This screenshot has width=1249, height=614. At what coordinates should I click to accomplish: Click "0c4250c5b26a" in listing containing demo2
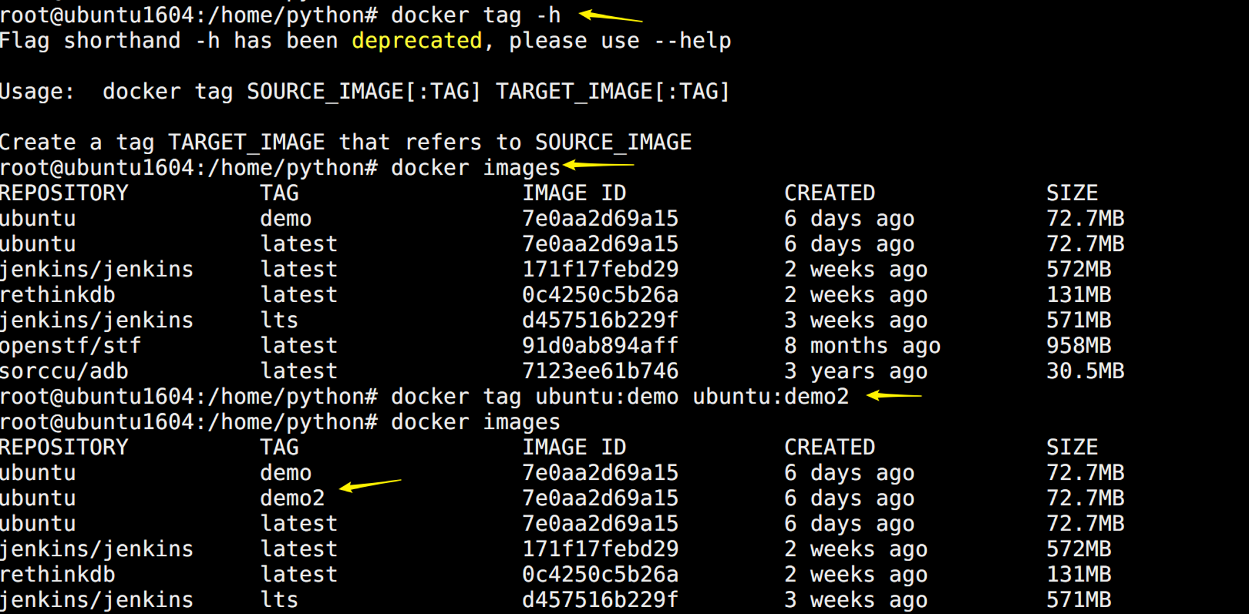coord(600,575)
